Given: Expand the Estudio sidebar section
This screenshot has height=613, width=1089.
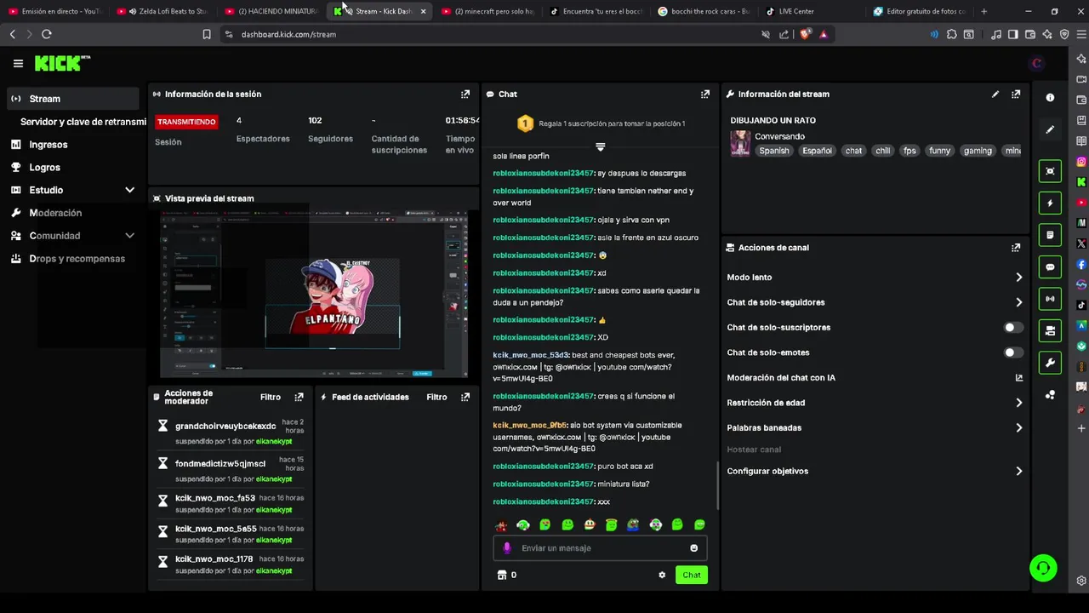Looking at the screenshot, I should 129,190.
